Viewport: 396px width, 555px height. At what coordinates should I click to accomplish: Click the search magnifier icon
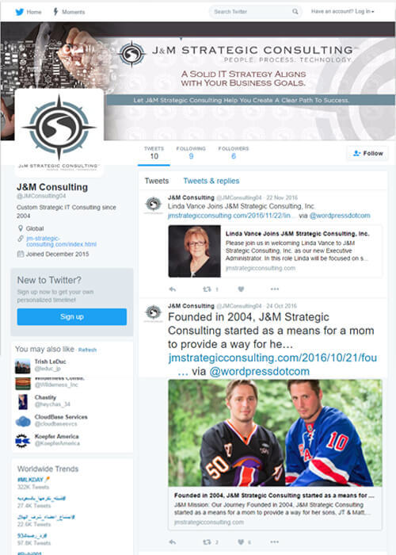[x=295, y=12]
